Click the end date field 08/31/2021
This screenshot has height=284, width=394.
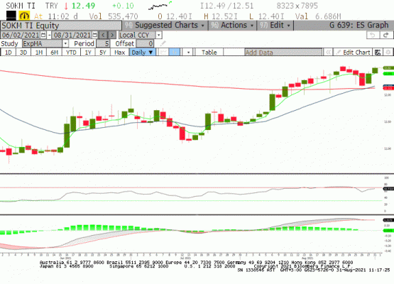point(72,35)
